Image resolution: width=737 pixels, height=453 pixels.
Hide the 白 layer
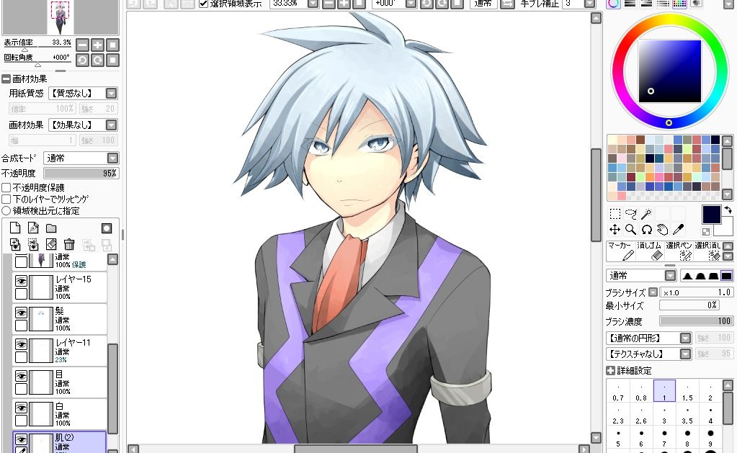coord(21,408)
